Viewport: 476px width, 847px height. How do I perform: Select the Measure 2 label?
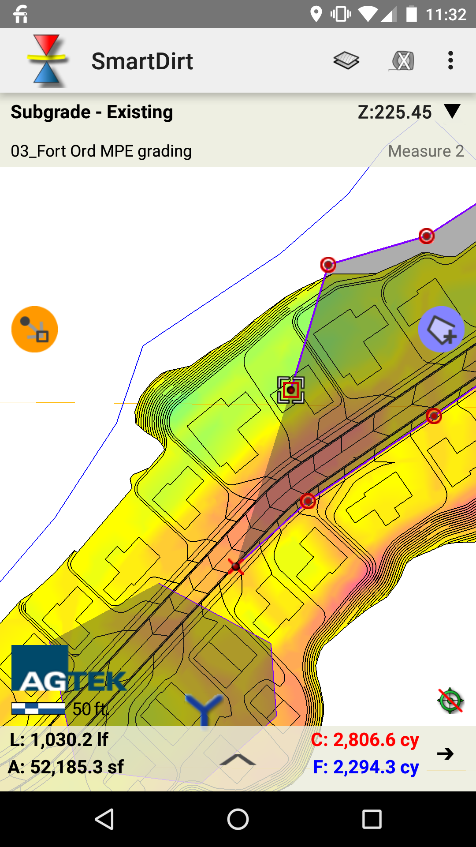point(426,151)
